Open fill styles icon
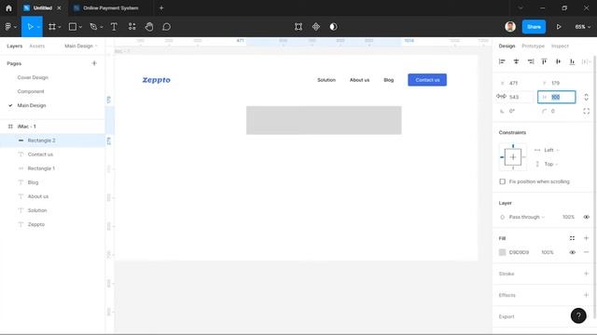 click(x=572, y=238)
